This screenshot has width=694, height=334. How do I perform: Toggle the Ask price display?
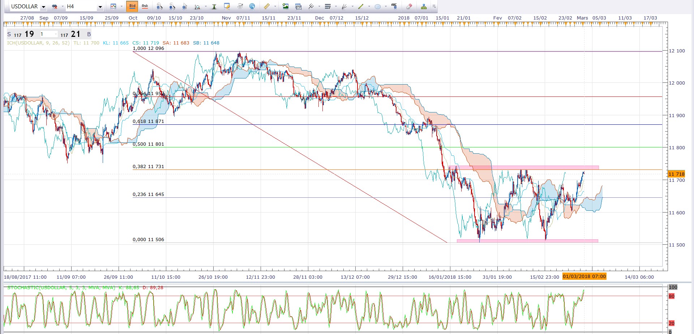(145, 6)
